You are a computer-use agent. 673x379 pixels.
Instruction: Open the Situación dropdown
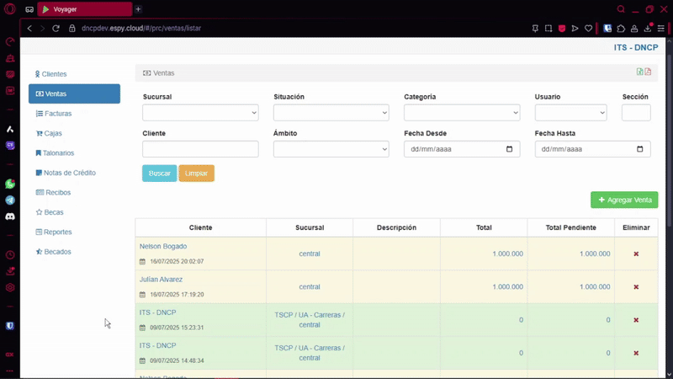pos(331,113)
